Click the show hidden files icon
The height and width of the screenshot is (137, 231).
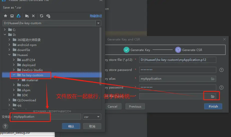[x=48, y=16]
